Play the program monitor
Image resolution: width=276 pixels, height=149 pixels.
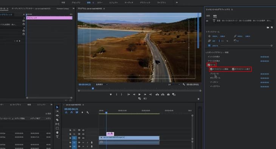[x=140, y=95]
